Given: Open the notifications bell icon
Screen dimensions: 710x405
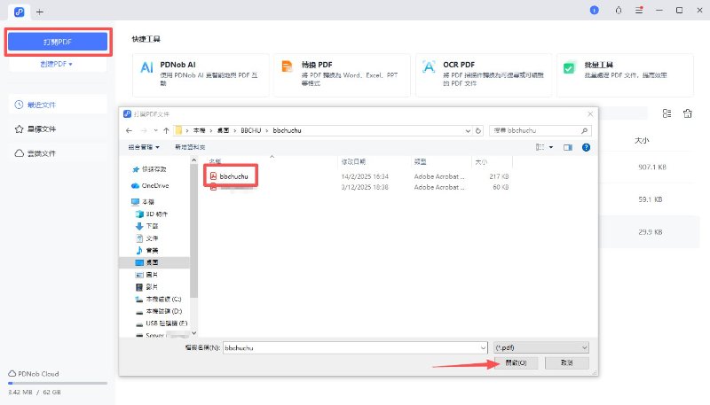Looking at the screenshot, I should click(x=618, y=10).
